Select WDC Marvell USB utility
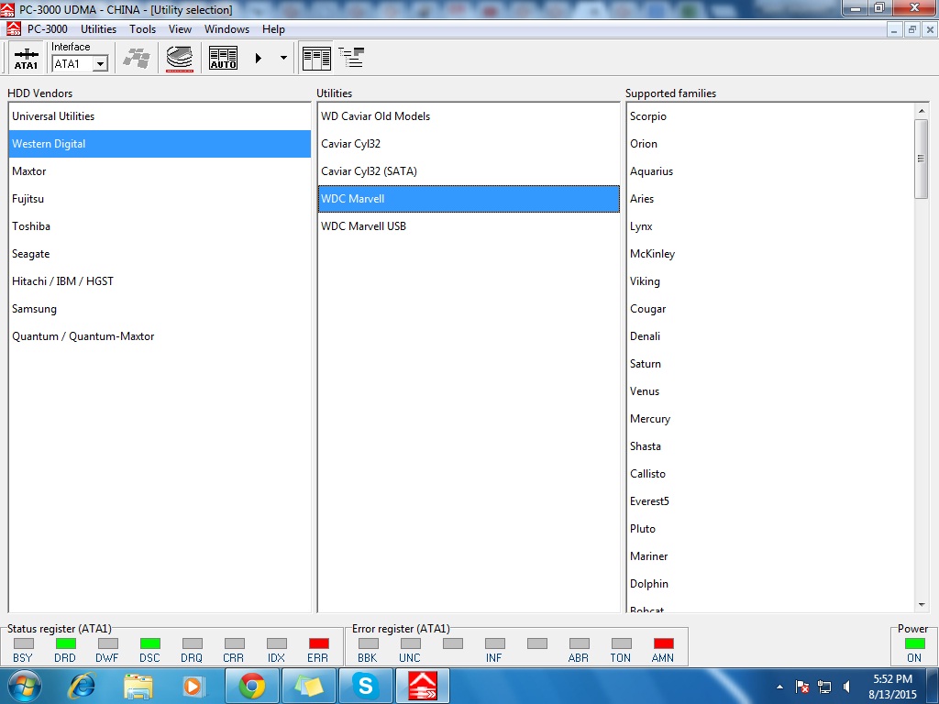Viewport: 939px width, 704px height. point(469,226)
